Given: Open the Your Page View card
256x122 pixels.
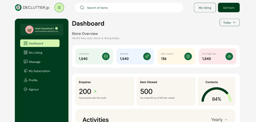Looking at the screenshot, I should [x=218, y=56].
